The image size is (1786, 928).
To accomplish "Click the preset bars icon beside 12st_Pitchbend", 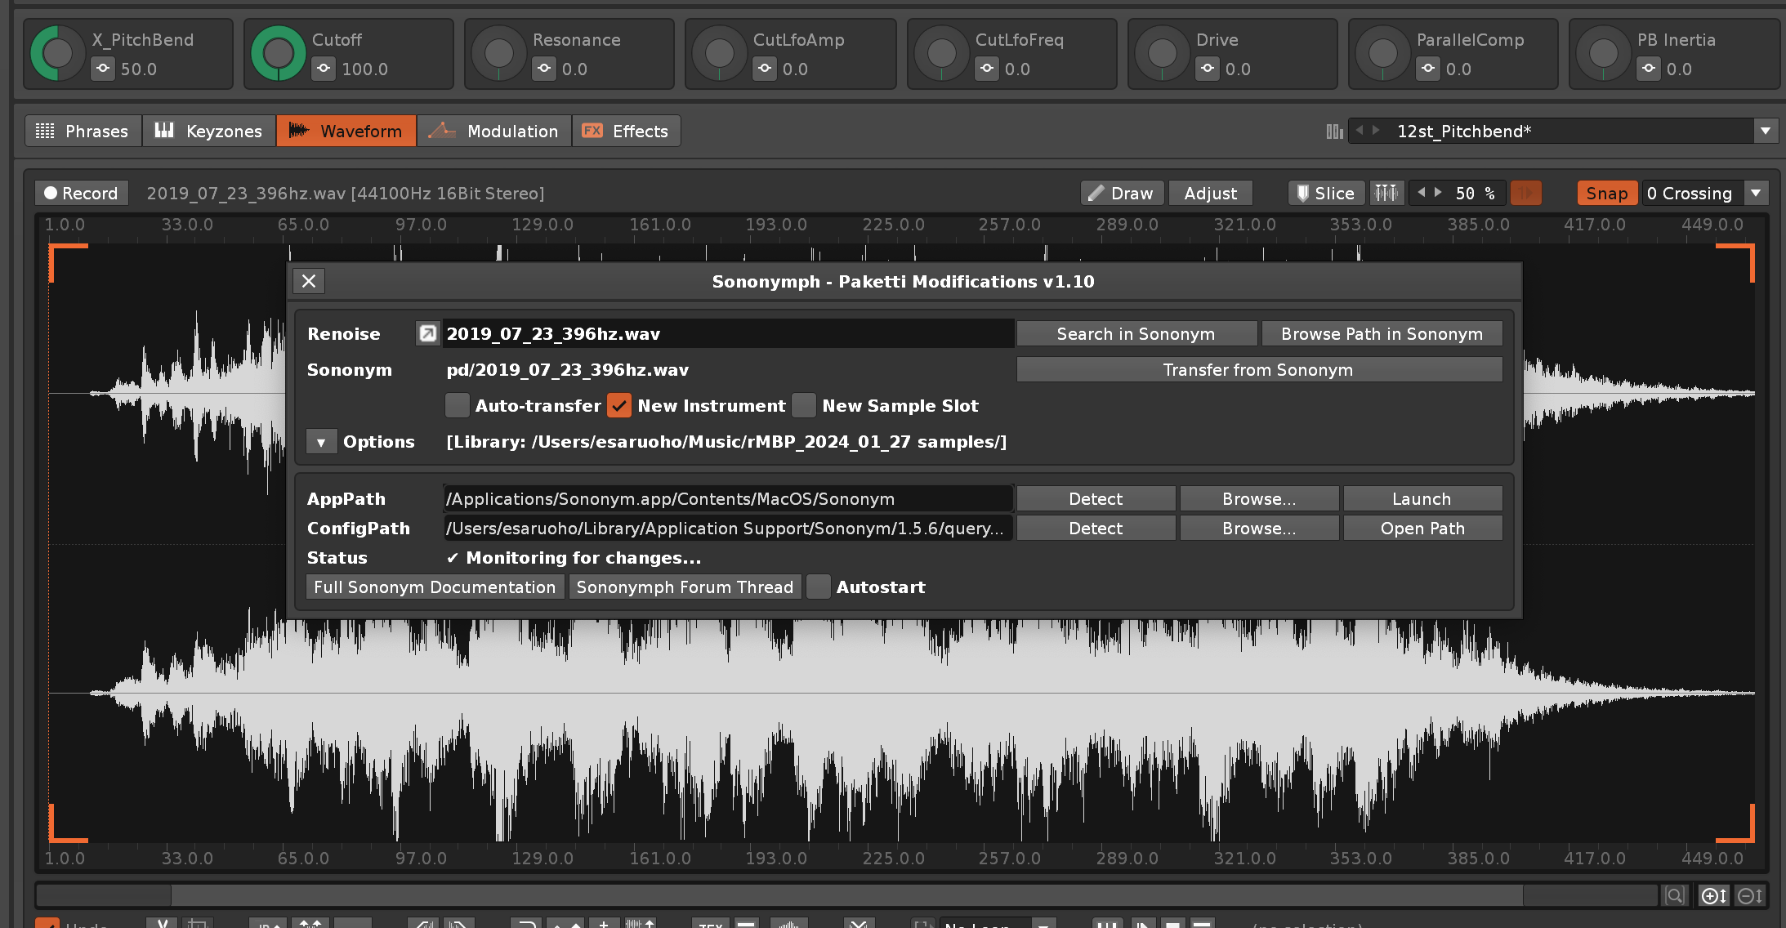I will click(1334, 131).
